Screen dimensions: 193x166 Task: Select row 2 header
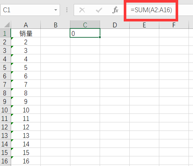pyautogui.click(x=5, y=41)
